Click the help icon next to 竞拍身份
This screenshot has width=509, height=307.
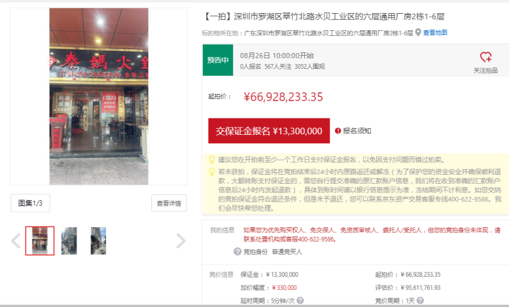(x=238, y=252)
